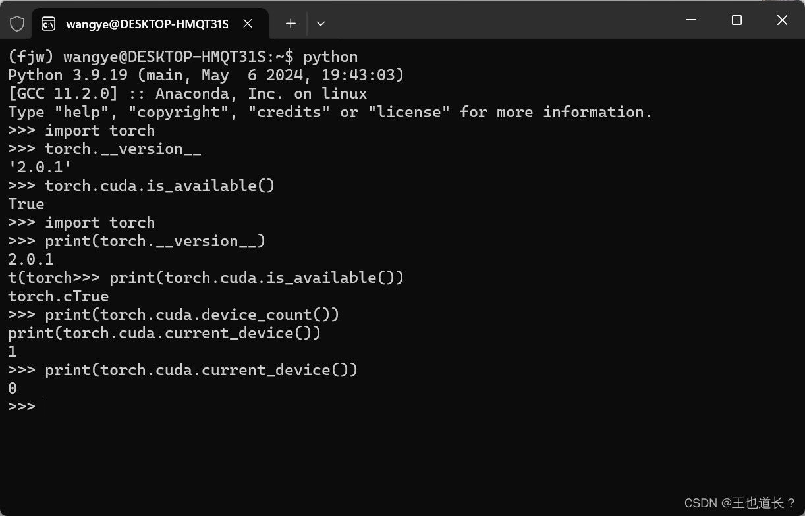Click the device_count output value '1'
Image resolution: width=805 pixels, height=516 pixels.
coord(11,351)
